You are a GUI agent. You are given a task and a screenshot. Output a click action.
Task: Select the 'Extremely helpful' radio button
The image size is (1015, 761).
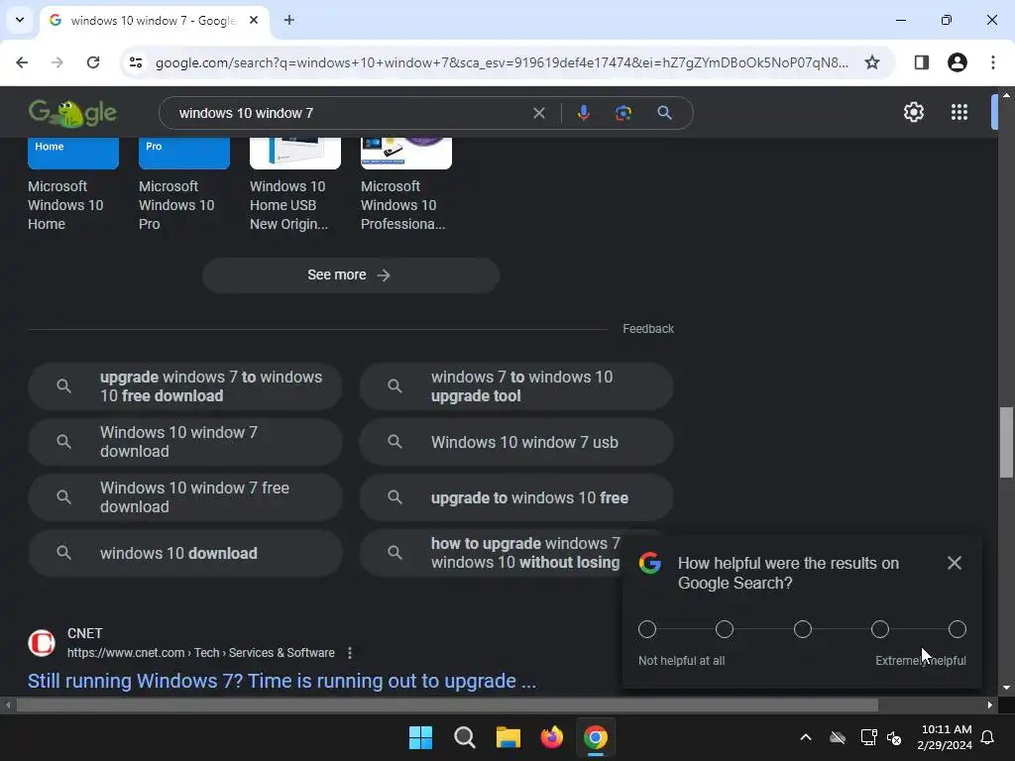(x=958, y=629)
